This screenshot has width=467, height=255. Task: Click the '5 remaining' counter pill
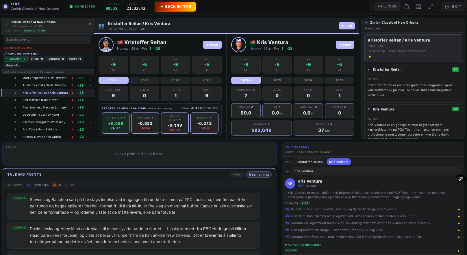(259, 175)
